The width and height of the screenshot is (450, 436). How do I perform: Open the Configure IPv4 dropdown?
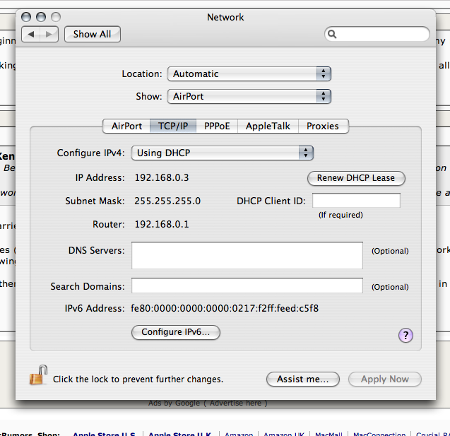click(x=222, y=153)
